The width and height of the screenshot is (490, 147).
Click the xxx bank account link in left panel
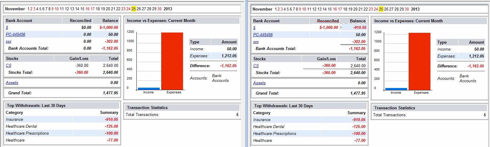click(8, 41)
